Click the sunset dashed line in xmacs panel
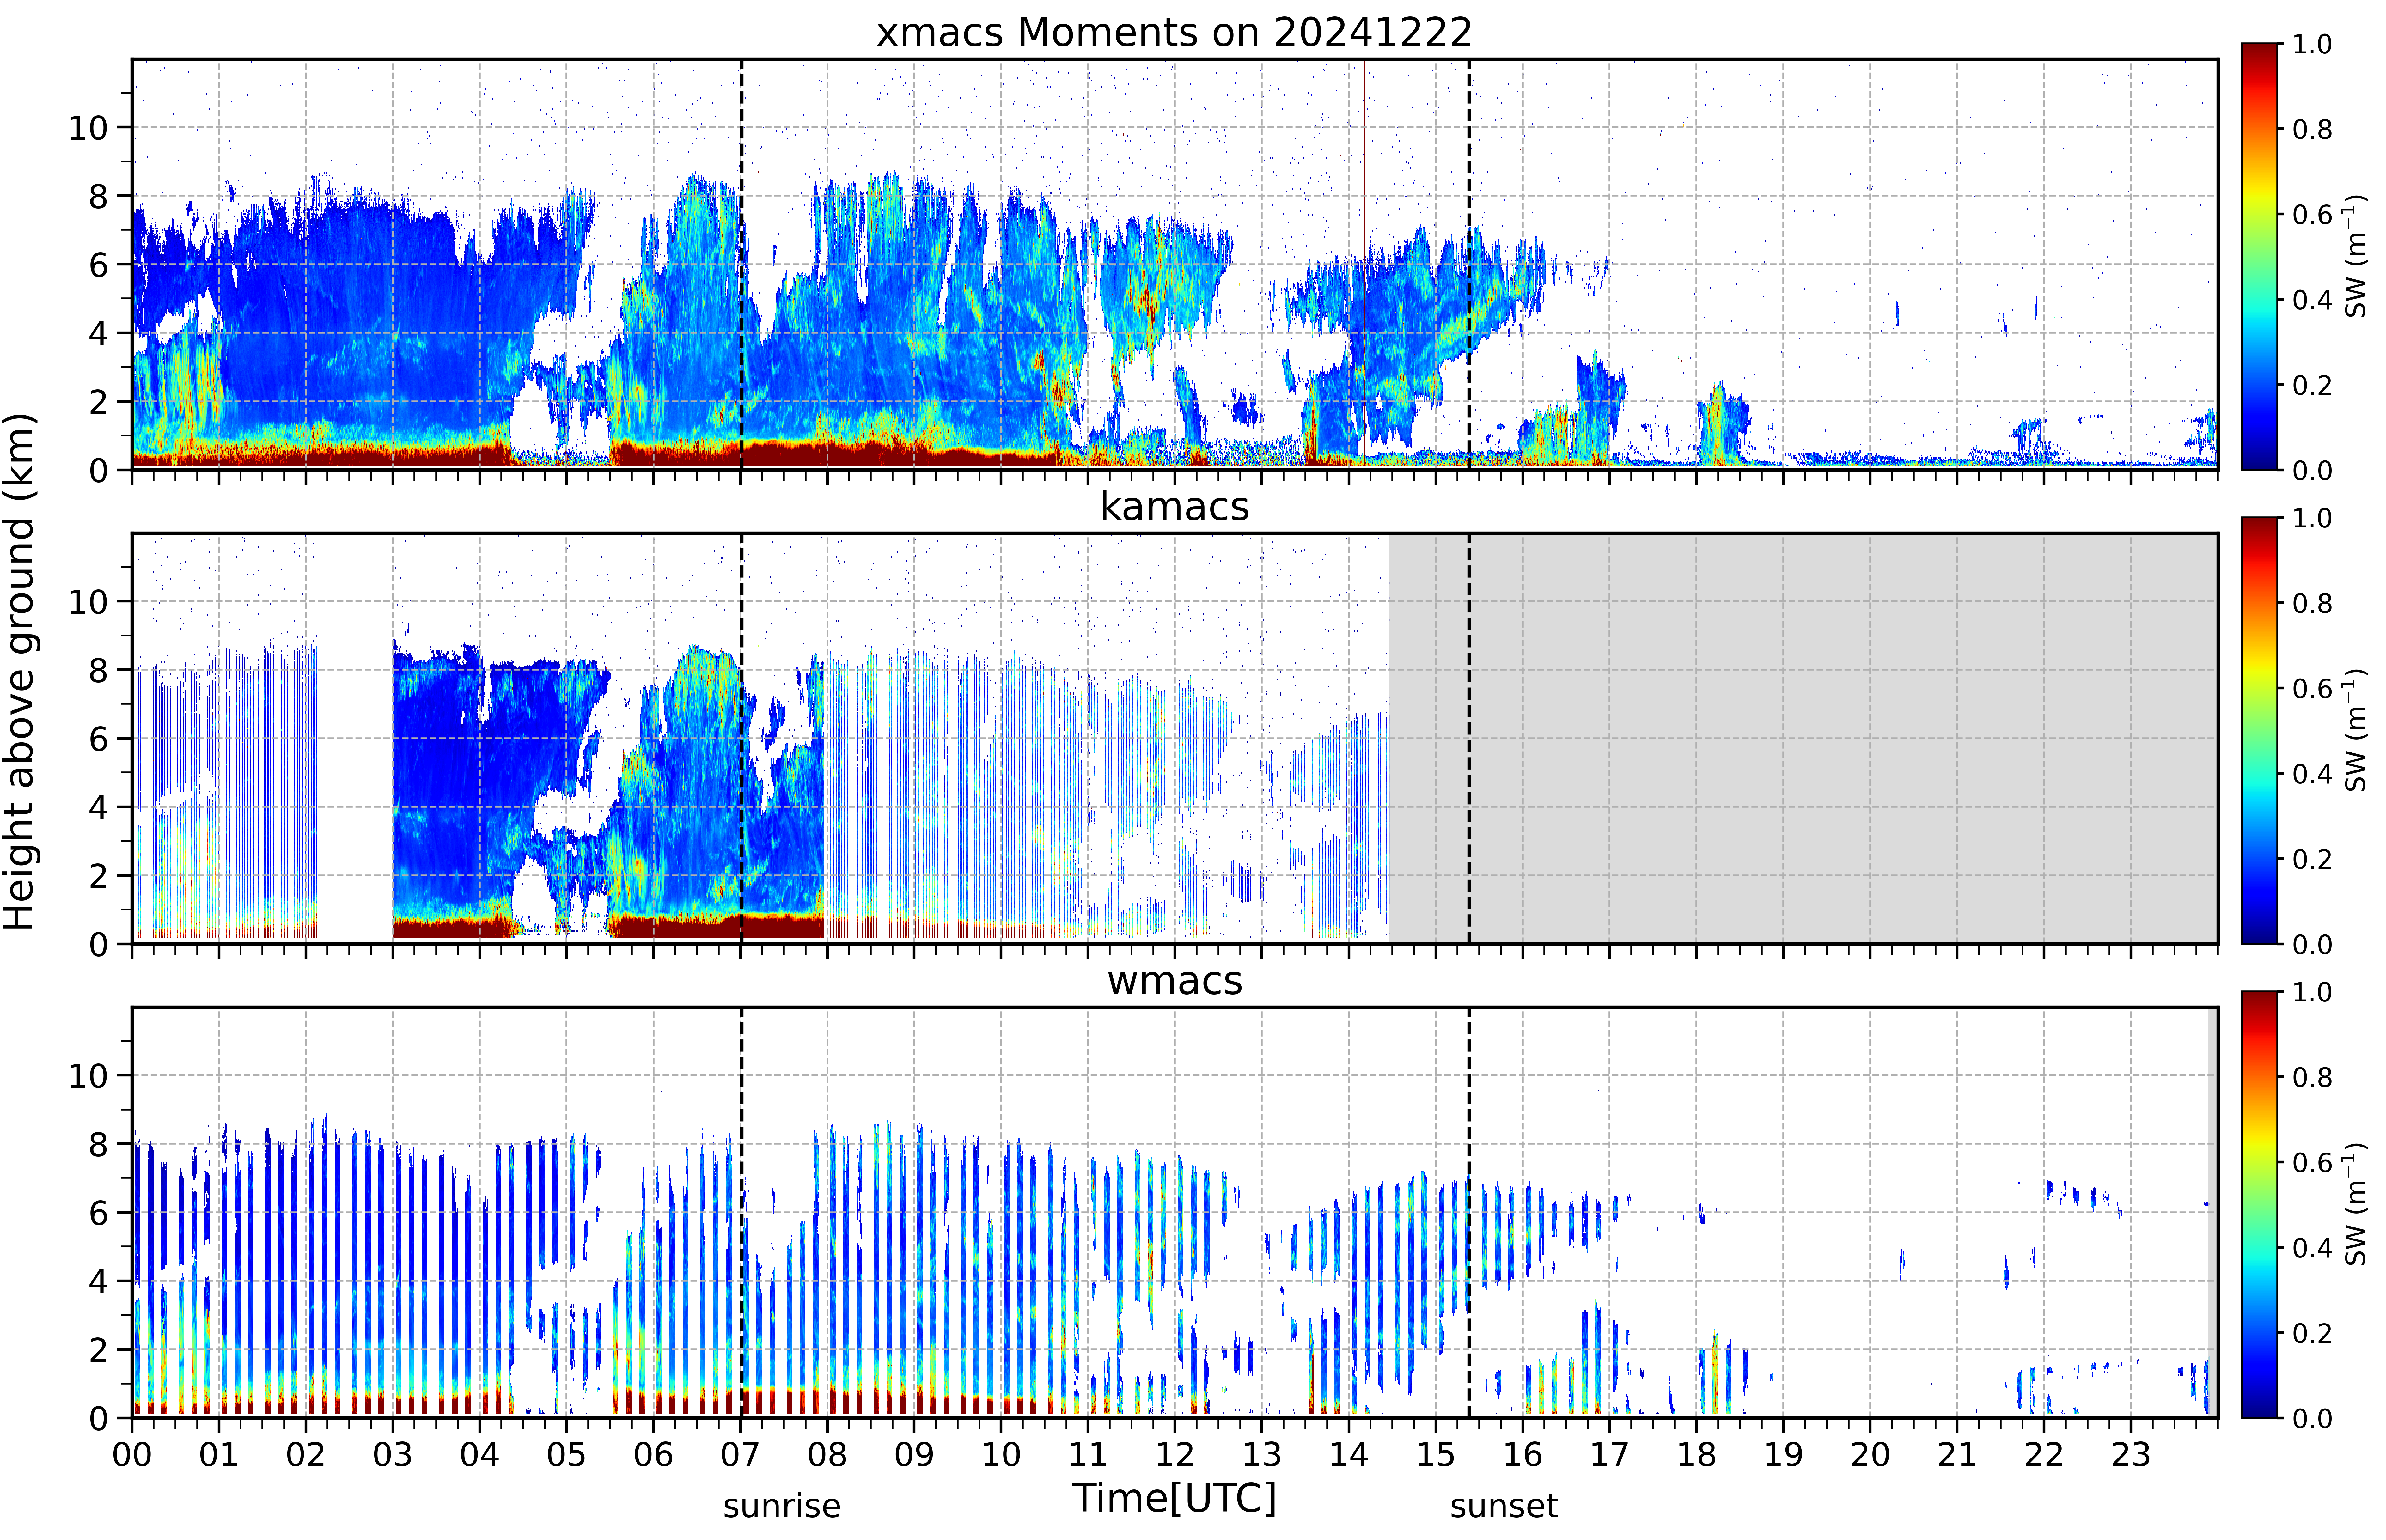The image size is (2386, 1540). click(1469, 264)
